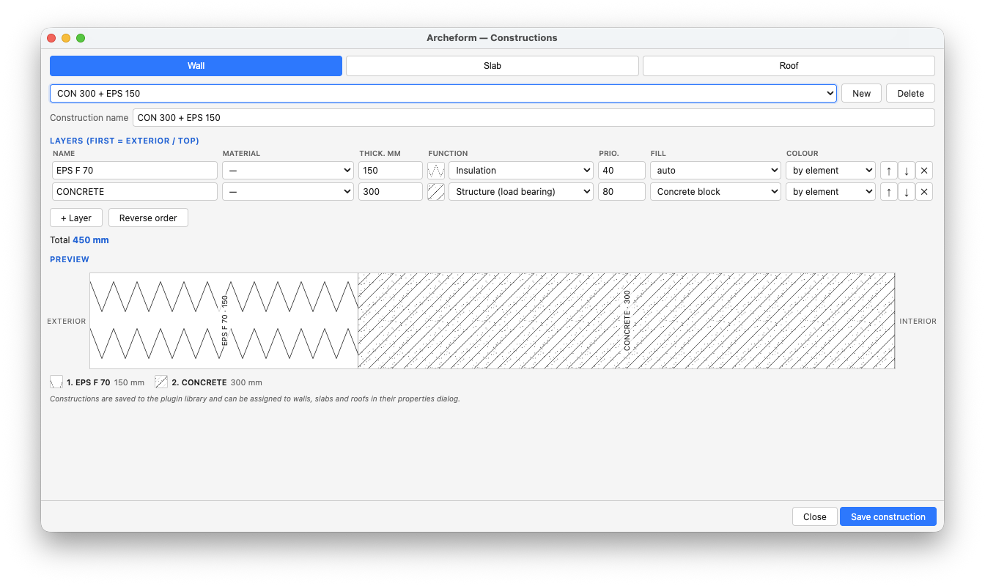
Task: Move the CONCRETE layer up
Action: (x=888, y=192)
